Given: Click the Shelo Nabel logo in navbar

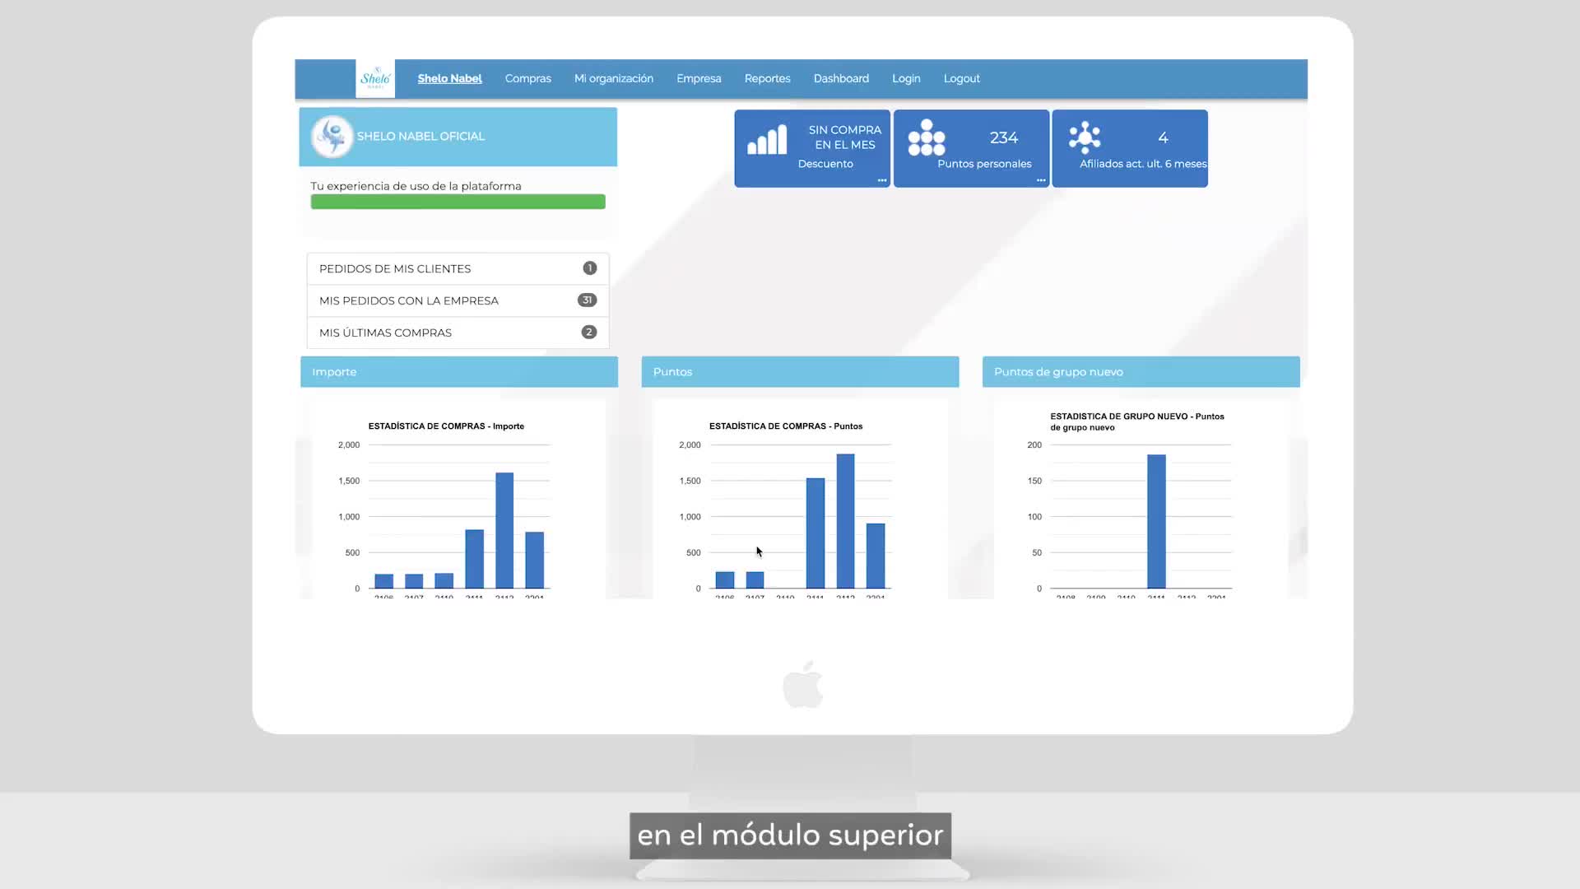Looking at the screenshot, I should click(x=375, y=79).
